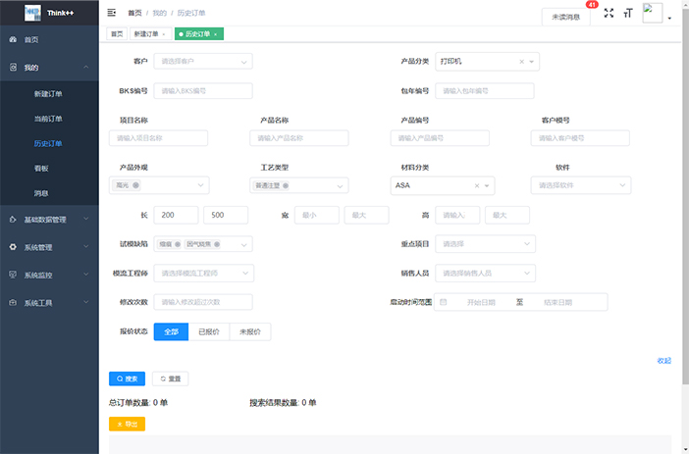This screenshot has height=454, width=689.
Task: Click the fullscreen toggle icon
Action: 609,13
